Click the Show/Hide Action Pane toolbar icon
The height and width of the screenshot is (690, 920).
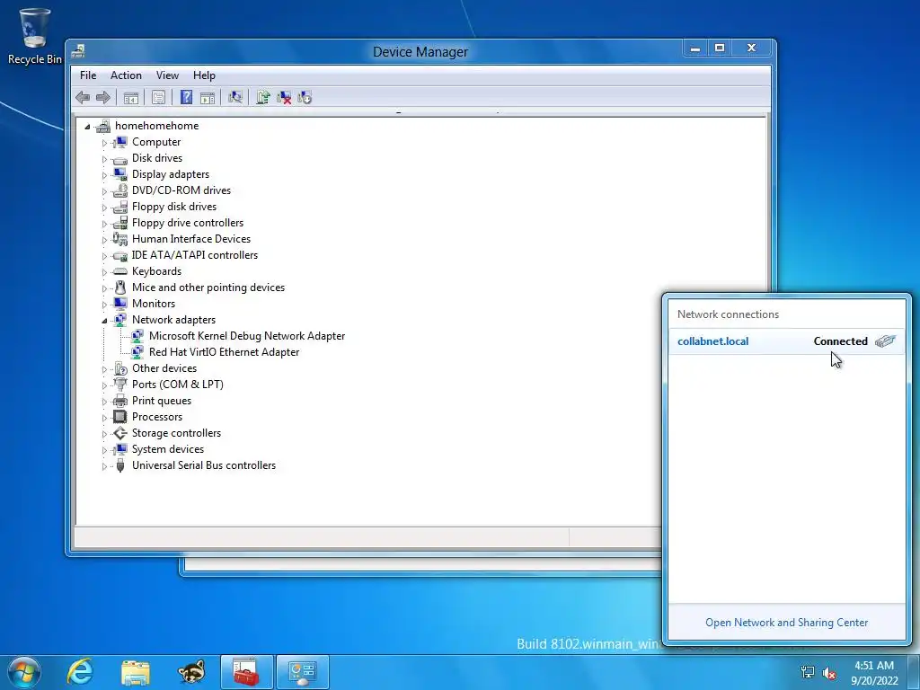[x=208, y=97]
